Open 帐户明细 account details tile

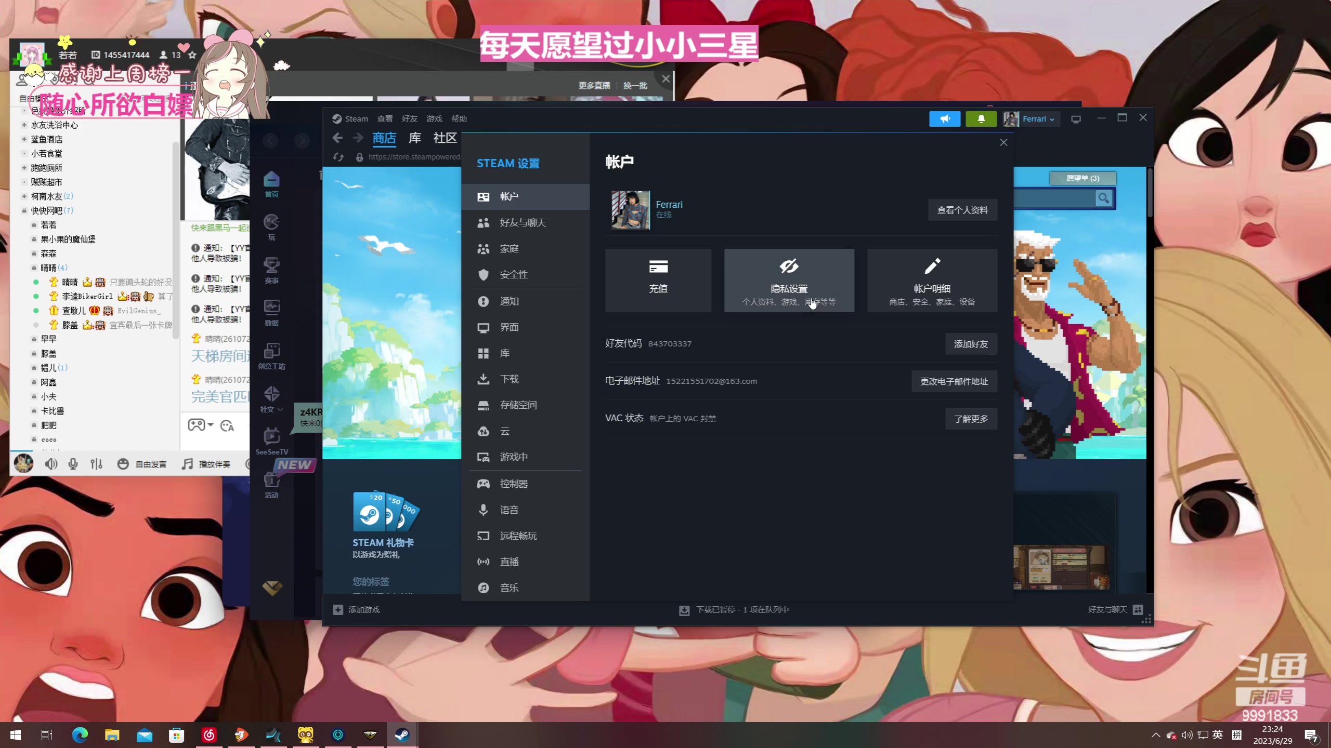tap(932, 280)
